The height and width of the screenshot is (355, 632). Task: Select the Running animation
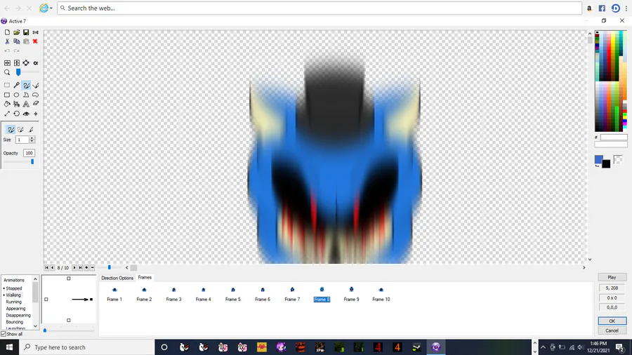pyautogui.click(x=14, y=302)
